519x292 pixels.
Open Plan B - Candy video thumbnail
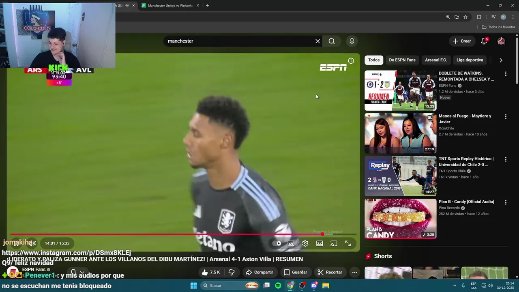coord(400,219)
